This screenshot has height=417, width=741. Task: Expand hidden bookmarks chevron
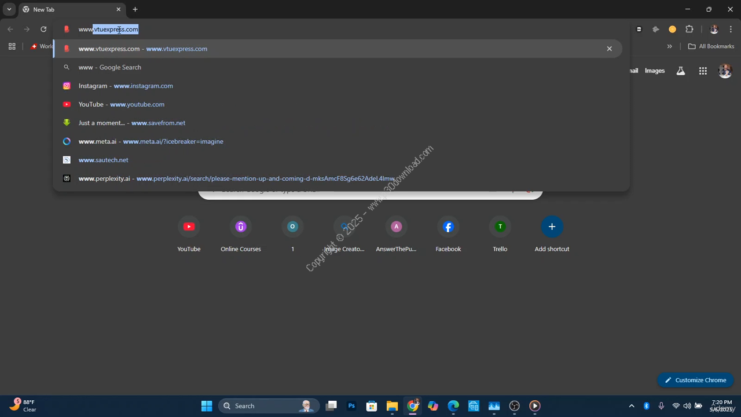670,46
